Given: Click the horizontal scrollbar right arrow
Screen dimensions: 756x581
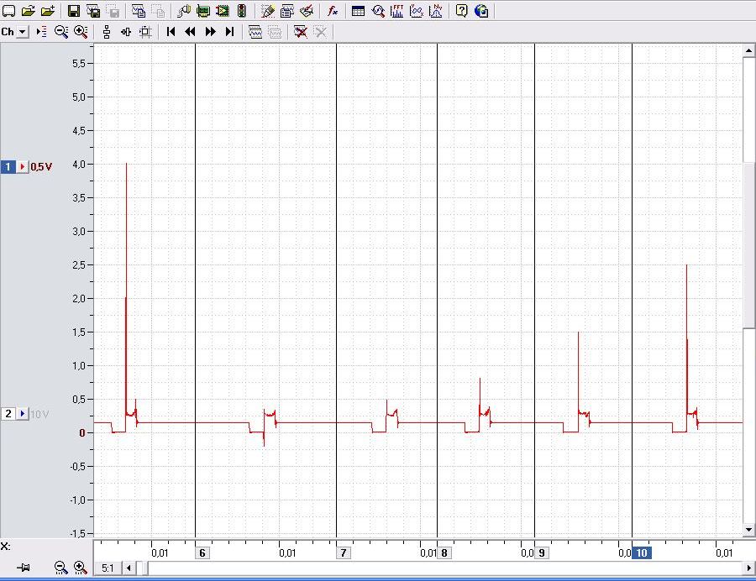Looking at the screenshot, I should coord(749,568).
